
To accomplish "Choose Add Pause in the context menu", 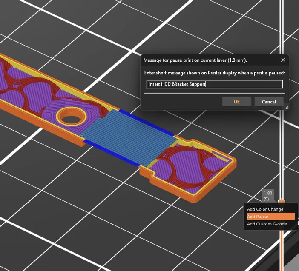I will (270, 217).
